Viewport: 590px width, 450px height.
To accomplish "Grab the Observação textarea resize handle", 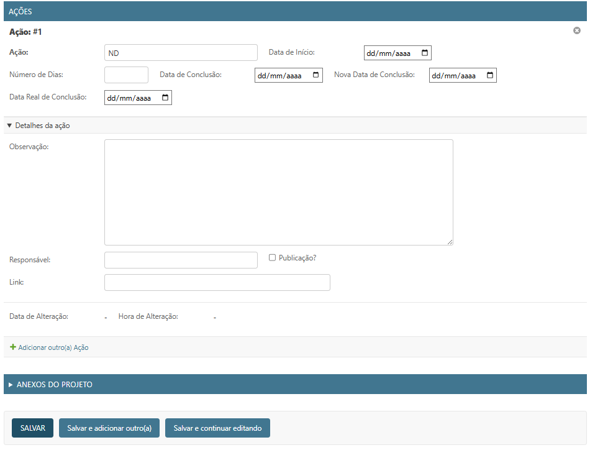I will point(450,242).
